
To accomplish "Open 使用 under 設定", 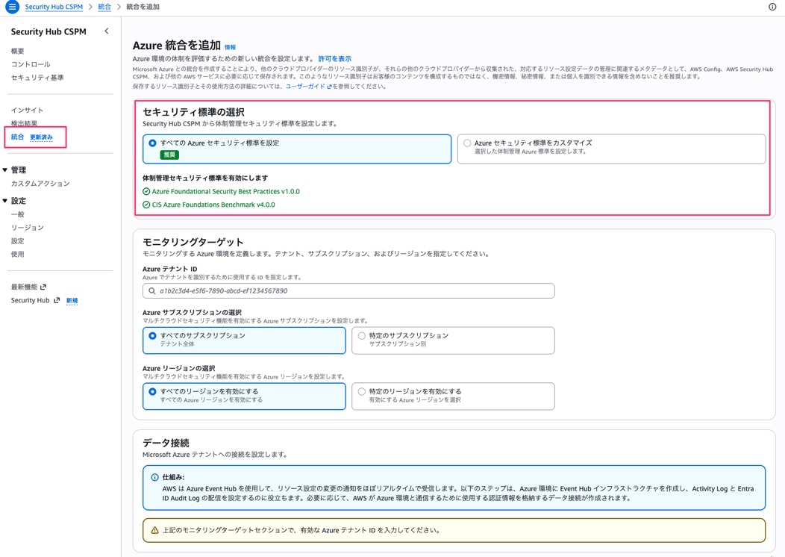I will (17, 254).
